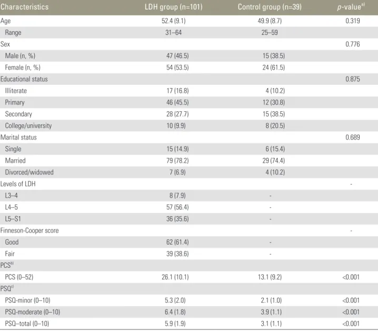Select the value '13.1 (9.2)'
The image size is (378, 331).
(x=270, y=277)
